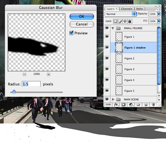The image size is (166, 150).
Task: Select the Figure 5 layer thumbnail
Action: pyautogui.click(x=119, y=91)
